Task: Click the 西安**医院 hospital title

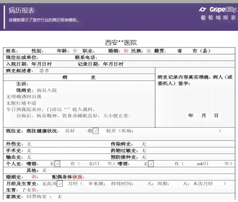Action: pyautogui.click(x=121, y=43)
